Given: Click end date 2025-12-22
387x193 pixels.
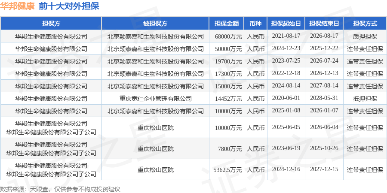Looking at the screenshot, I should [324, 48].
